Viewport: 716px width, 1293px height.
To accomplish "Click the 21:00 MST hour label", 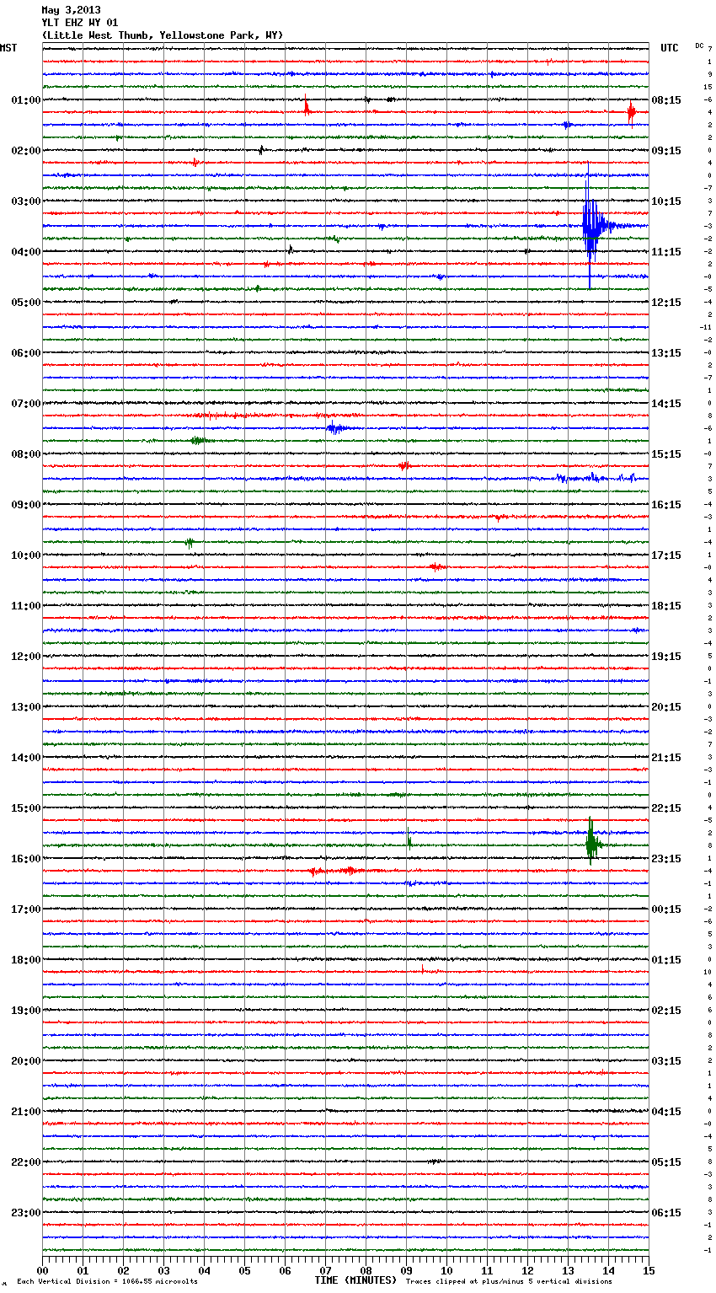I will tap(26, 1112).
